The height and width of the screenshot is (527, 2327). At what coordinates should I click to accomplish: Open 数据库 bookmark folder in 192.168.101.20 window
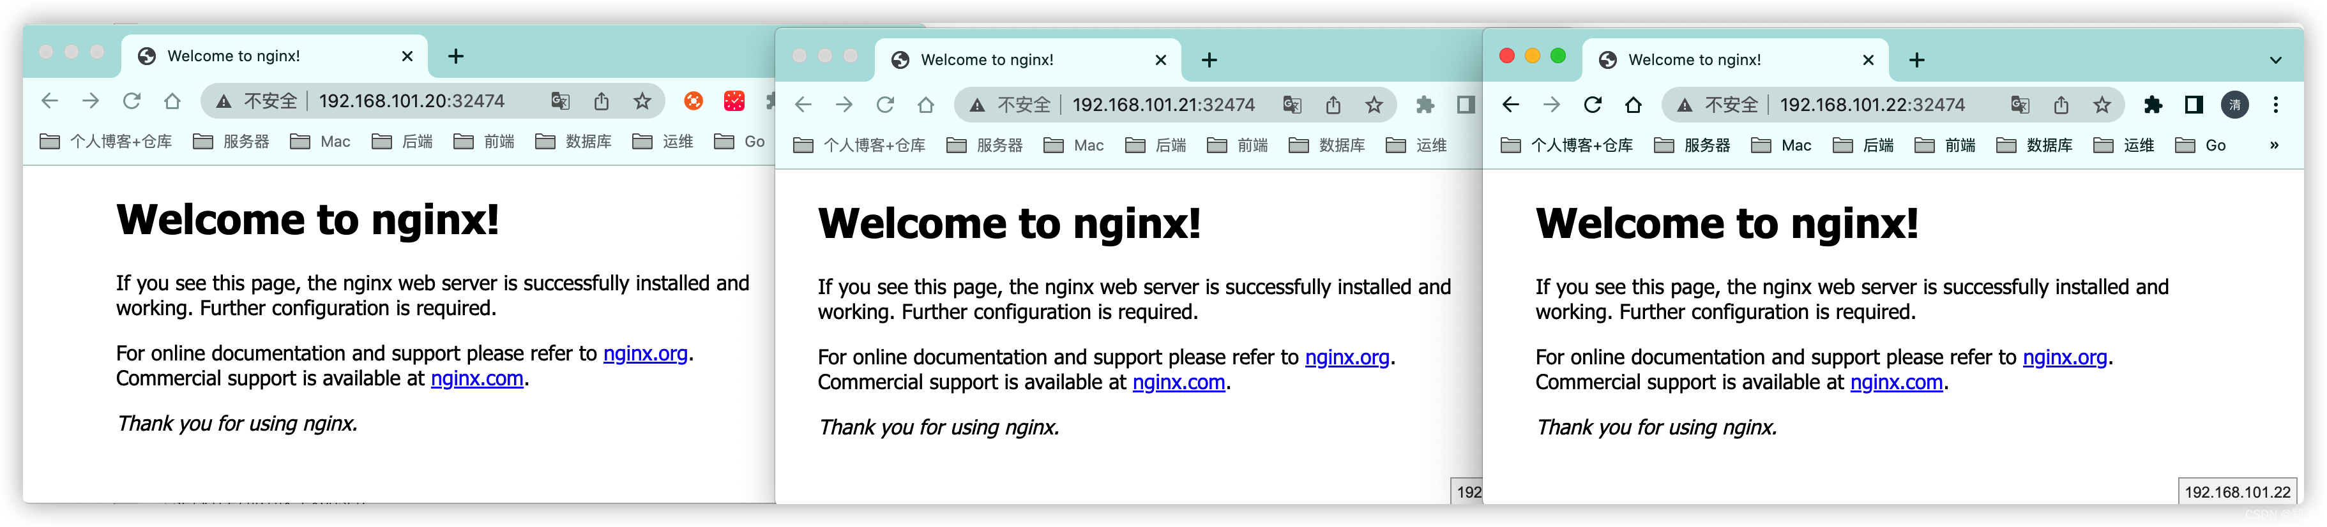(573, 142)
